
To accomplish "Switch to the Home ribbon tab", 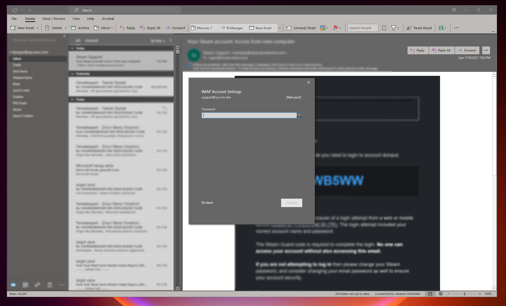I will (30, 19).
